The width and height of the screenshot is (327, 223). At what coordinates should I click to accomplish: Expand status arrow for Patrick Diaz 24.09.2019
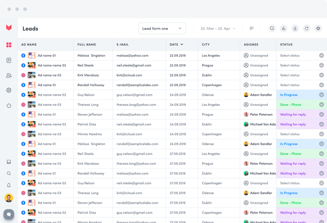pos(321,124)
